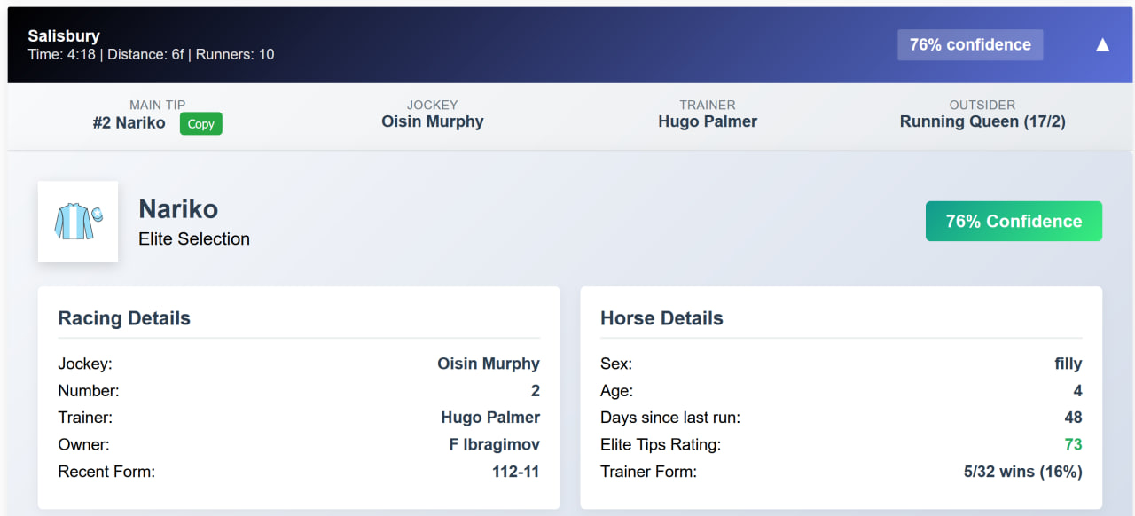This screenshot has height=516, width=1135.
Task: Click the Salisbury race title
Action: click(x=64, y=36)
